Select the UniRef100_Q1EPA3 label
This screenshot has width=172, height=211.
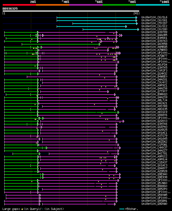click(x=154, y=127)
